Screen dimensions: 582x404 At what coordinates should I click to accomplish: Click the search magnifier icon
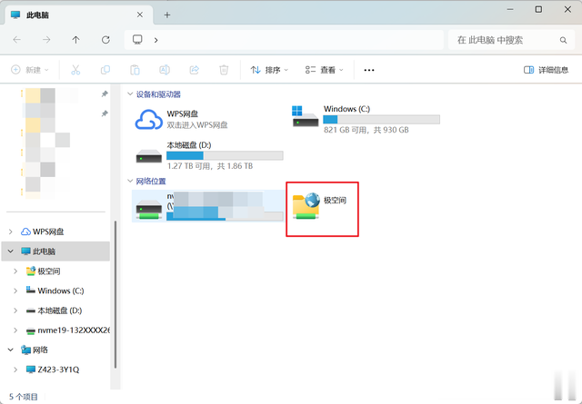point(563,40)
